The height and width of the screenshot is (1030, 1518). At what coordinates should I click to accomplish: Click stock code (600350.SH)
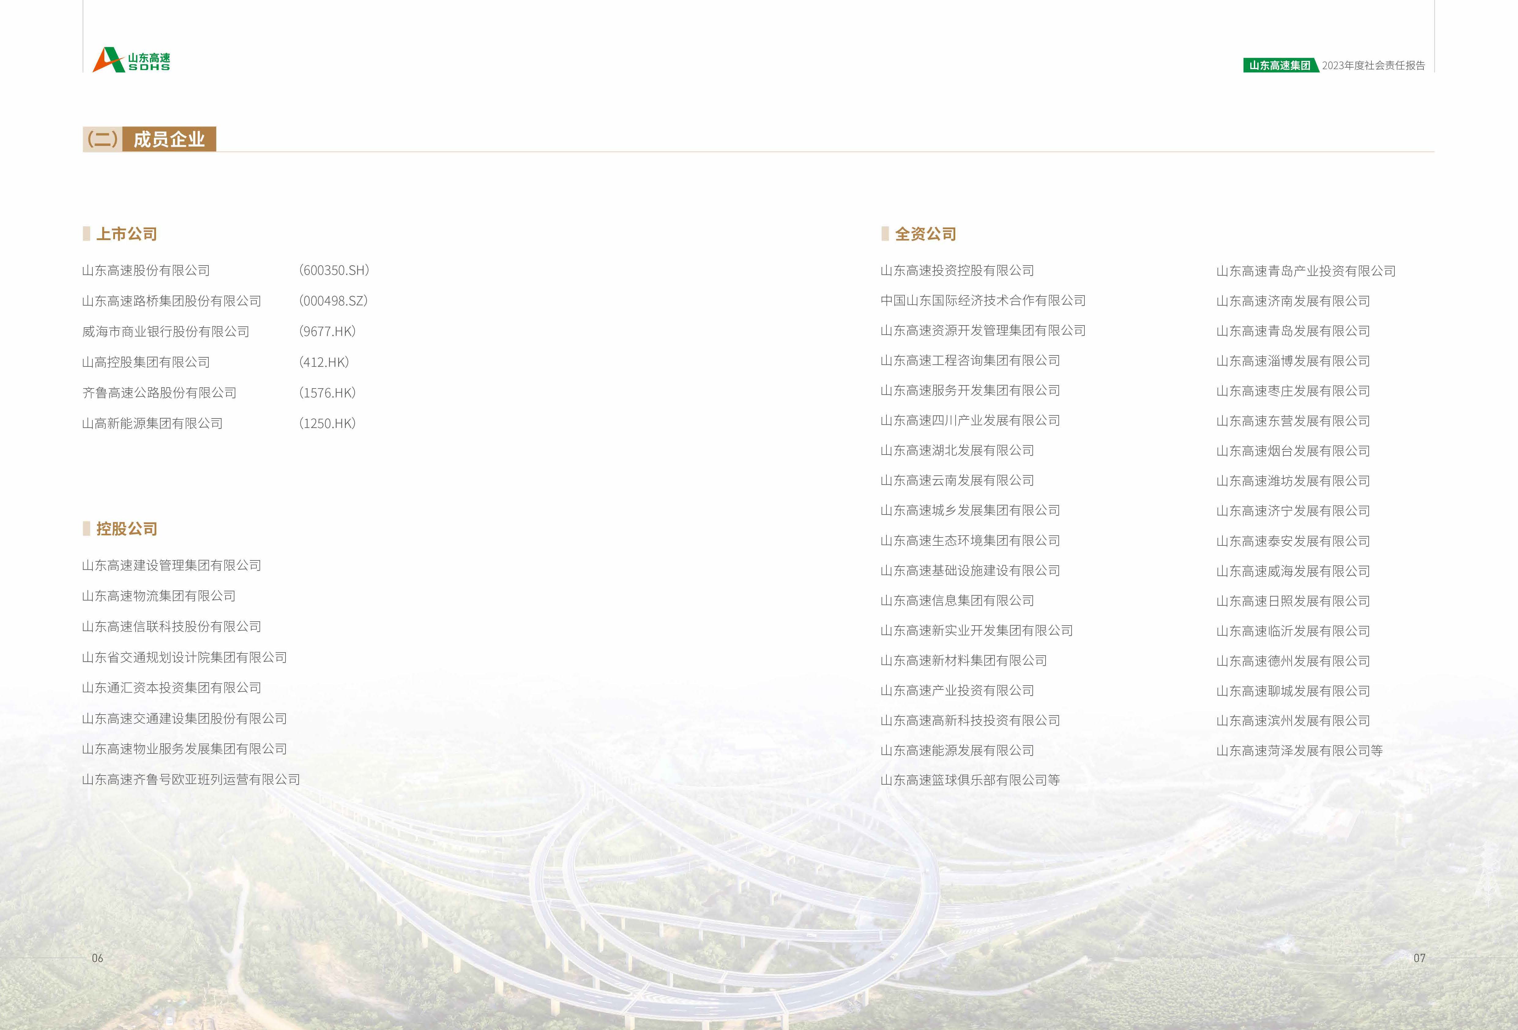[334, 270]
